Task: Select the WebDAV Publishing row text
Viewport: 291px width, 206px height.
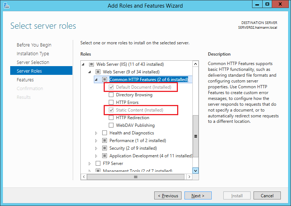Action: (135, 125)
